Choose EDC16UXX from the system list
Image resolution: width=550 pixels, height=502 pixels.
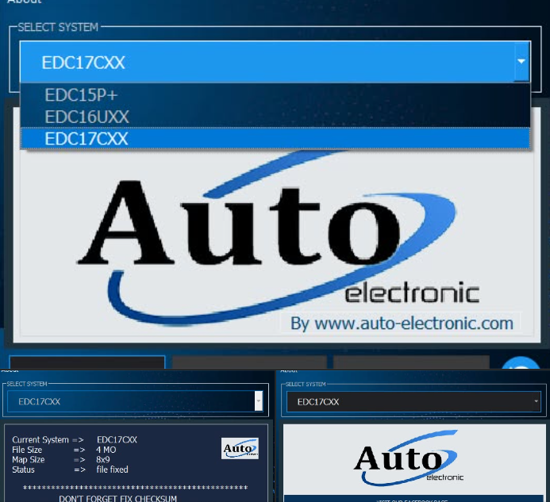[x=275, y=117]
